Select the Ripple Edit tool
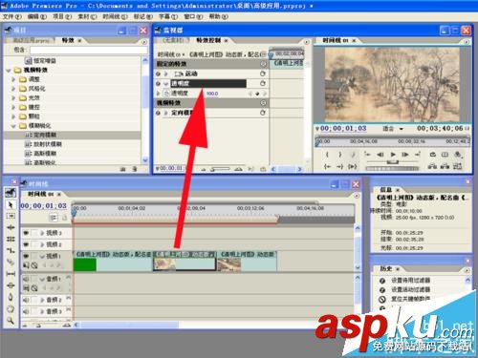478x358 pixels. 11,227
